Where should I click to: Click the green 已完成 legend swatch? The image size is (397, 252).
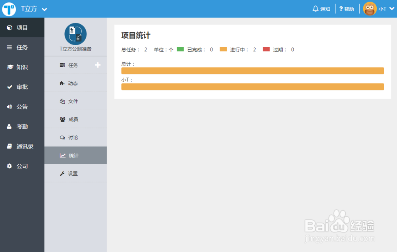point(180,49)
